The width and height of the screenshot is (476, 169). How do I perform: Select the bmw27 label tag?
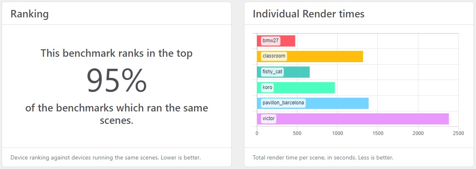point(271,41)
